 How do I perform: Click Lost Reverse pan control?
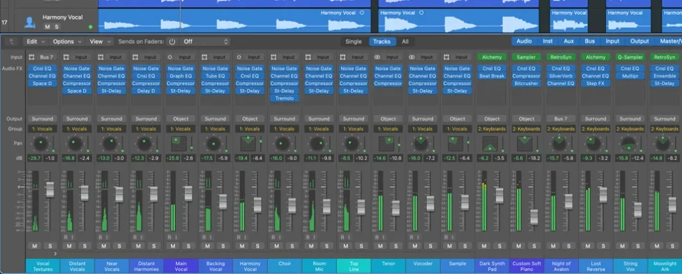(x=593, y=143)
